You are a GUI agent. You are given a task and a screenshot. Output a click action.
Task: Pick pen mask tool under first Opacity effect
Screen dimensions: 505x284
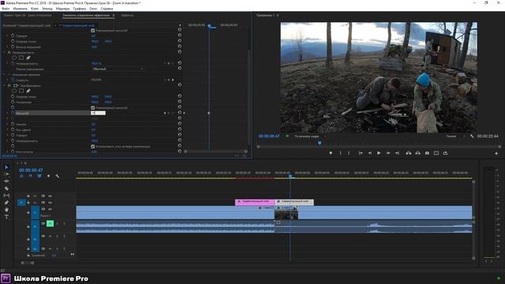[28, 58]
